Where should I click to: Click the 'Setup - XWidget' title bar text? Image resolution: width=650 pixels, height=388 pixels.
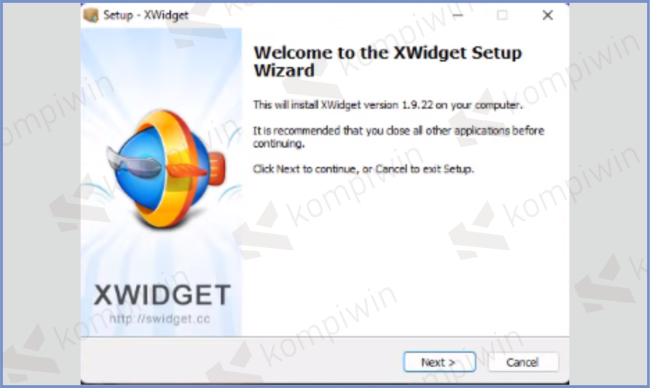146,15
